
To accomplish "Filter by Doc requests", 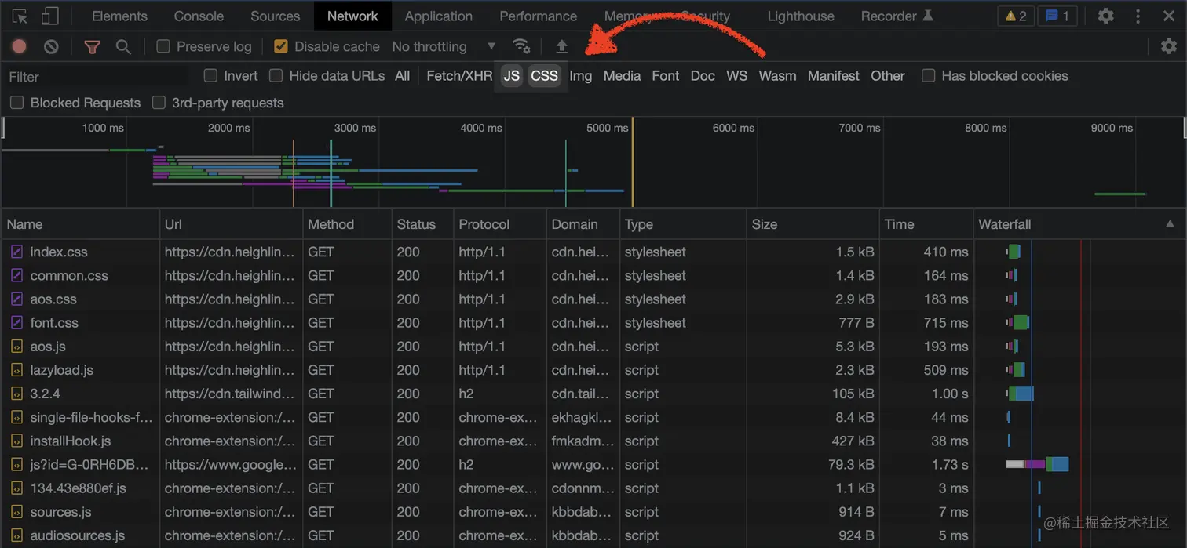I will pyautogui.click(x=703, y=76).
